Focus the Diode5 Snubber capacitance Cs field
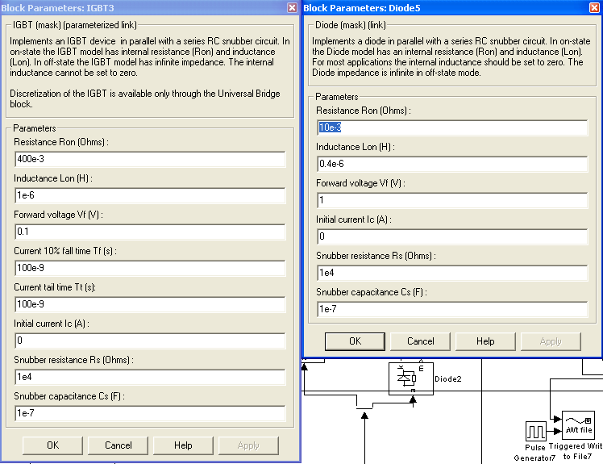 pyautogui.click(x=452, y=309)
